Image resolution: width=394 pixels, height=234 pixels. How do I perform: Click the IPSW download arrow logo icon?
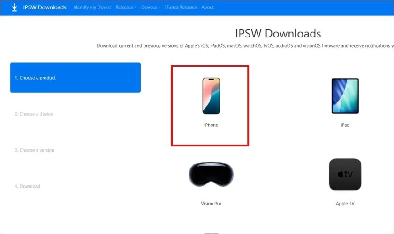(x=15, y=7)
